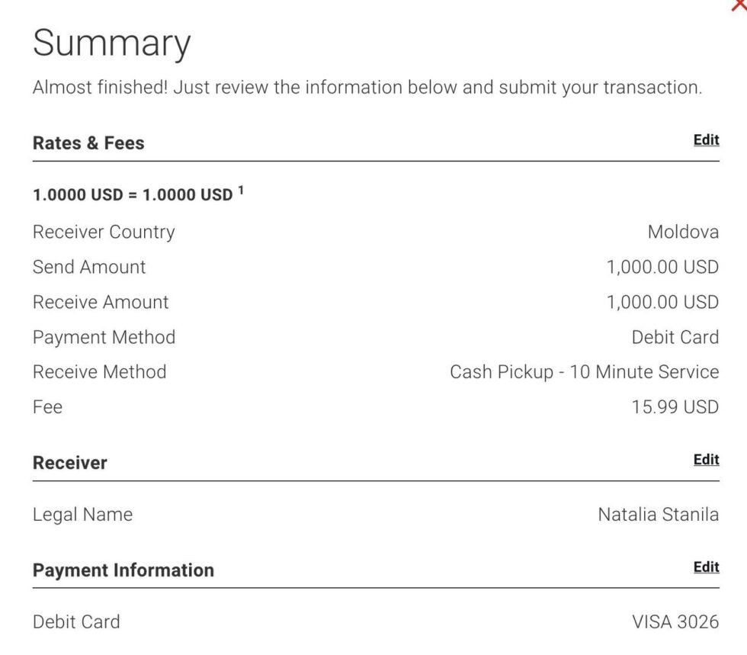Click the footnote 1 superscript by the exchange rate
Screen dimensions: 747x655
click(241, 191)
